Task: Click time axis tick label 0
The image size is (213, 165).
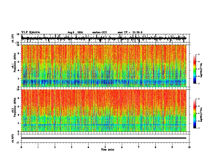Action: 21,147
